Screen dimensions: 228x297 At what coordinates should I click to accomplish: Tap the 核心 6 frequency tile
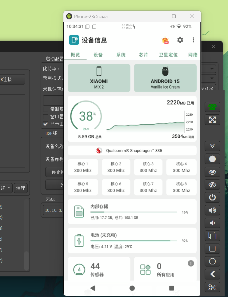pos(116,187)
